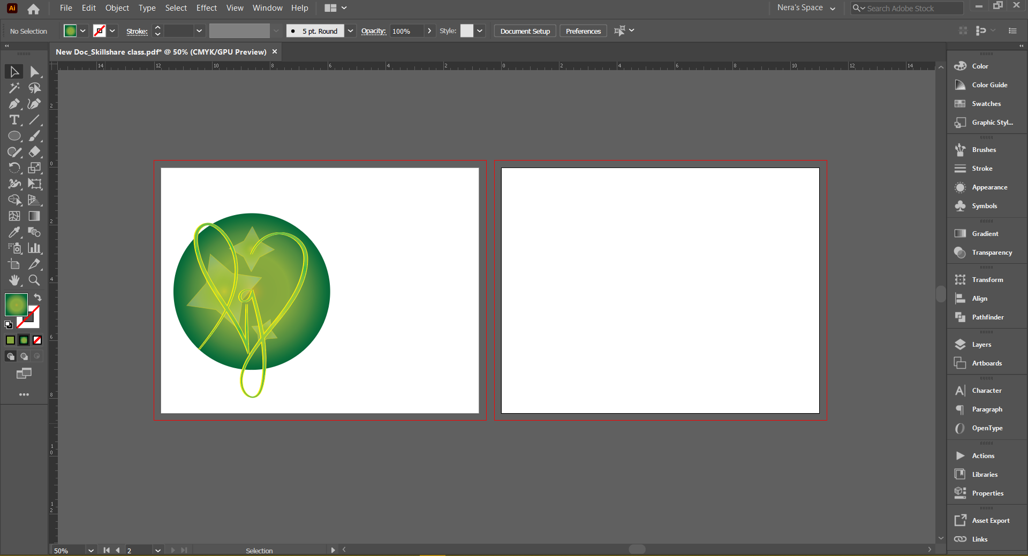Select the Pen tool
This screenshot has width=1028, height=556.
tap(14, 104)
